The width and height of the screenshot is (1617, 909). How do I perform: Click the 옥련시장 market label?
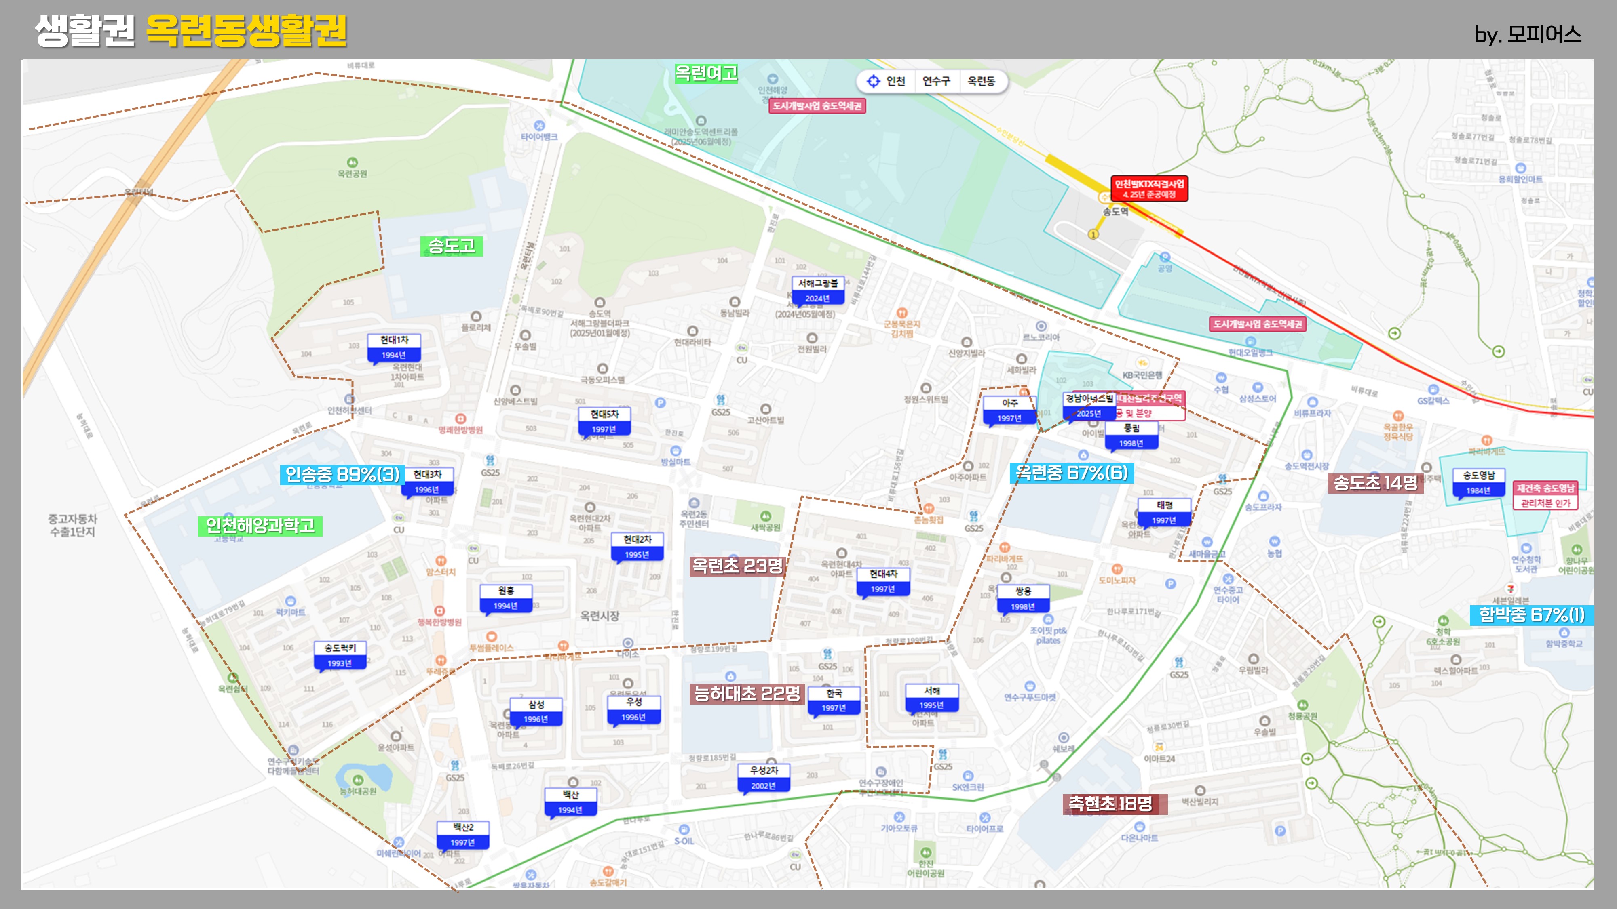(x=600, y=616)
